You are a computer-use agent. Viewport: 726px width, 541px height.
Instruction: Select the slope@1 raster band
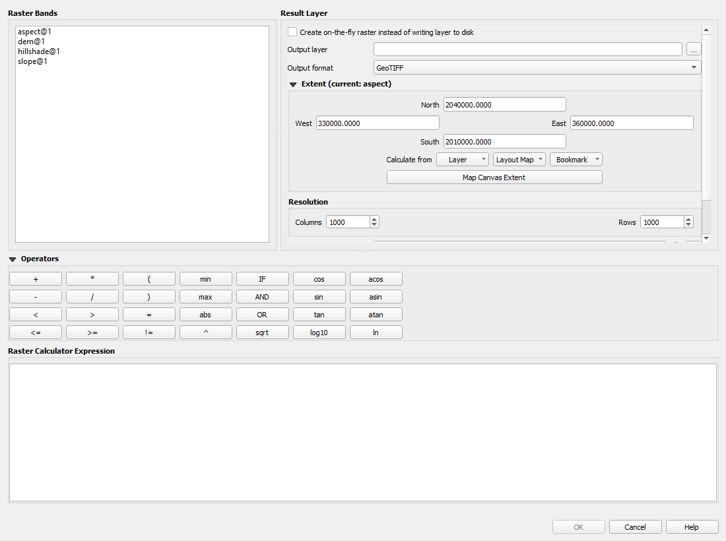point(32,61)
